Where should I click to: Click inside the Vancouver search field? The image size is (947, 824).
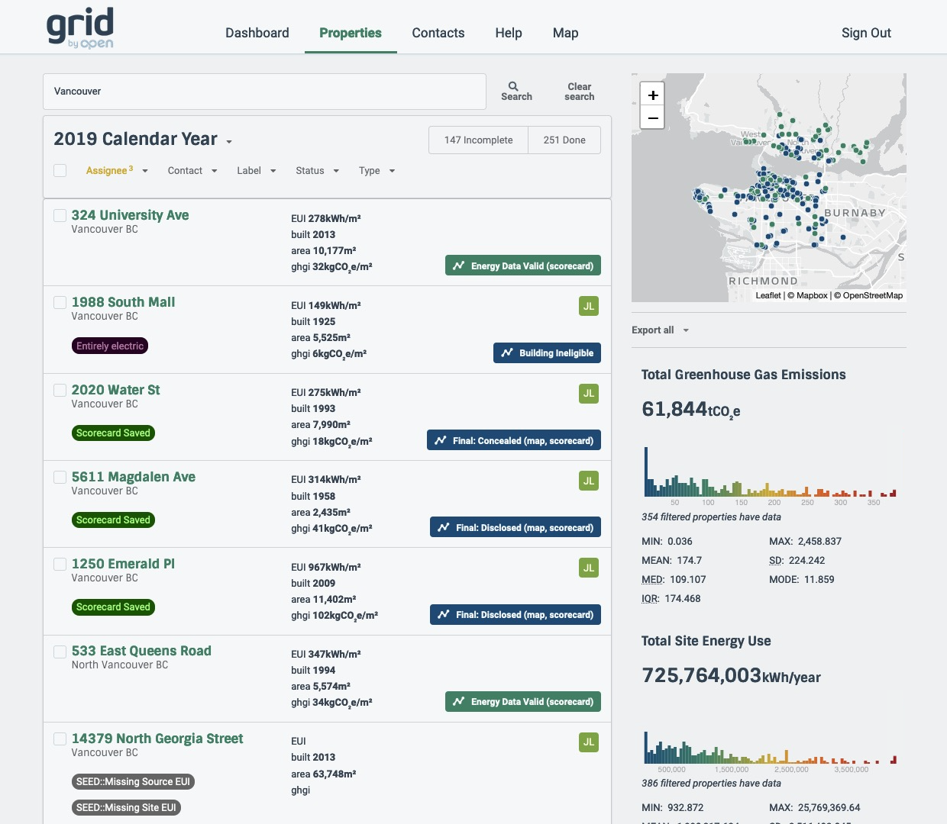point(264,92)
